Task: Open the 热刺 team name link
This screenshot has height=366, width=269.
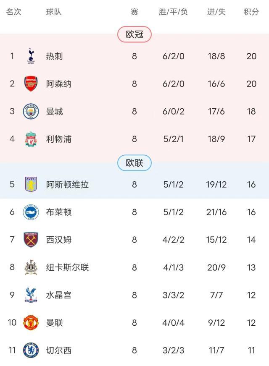Action: coord(55,56)
